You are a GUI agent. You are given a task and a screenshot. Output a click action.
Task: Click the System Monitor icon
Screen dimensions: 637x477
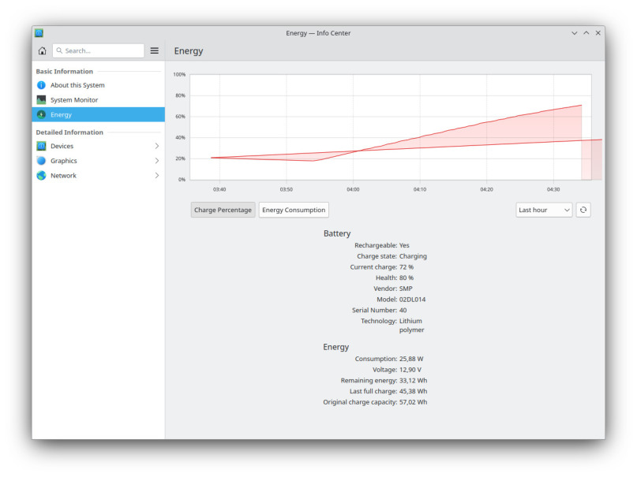tap(41, 100)
